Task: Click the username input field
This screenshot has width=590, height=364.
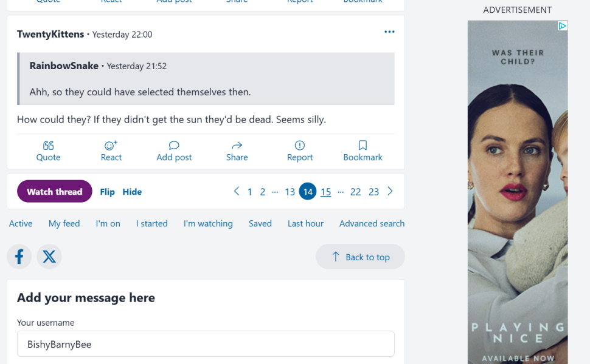Action: pos(206,344)
